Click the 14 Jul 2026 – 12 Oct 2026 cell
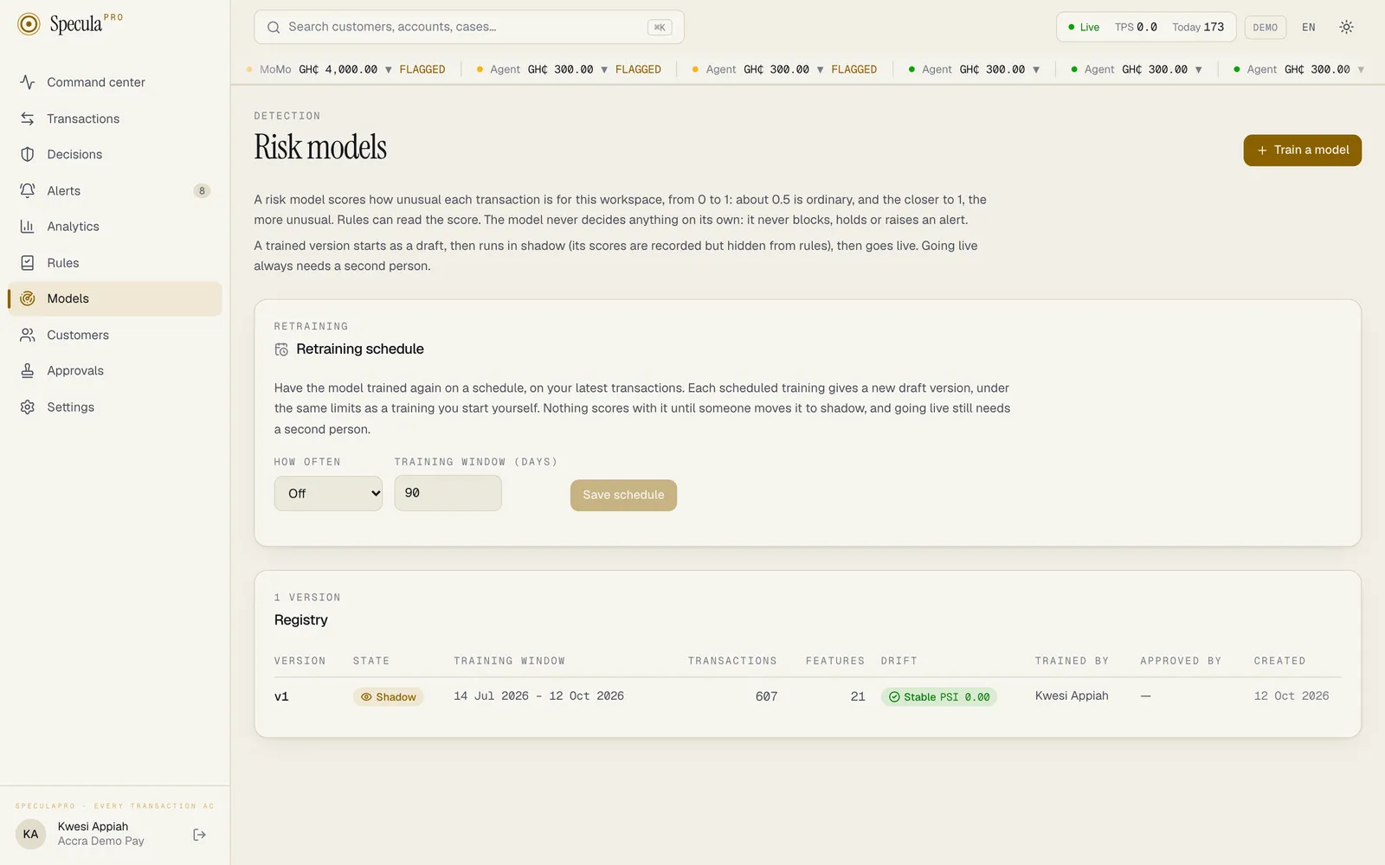1385x865 pixels. (538, 695)
